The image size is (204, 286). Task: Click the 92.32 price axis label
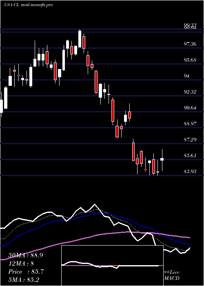[x=190, y=92]
